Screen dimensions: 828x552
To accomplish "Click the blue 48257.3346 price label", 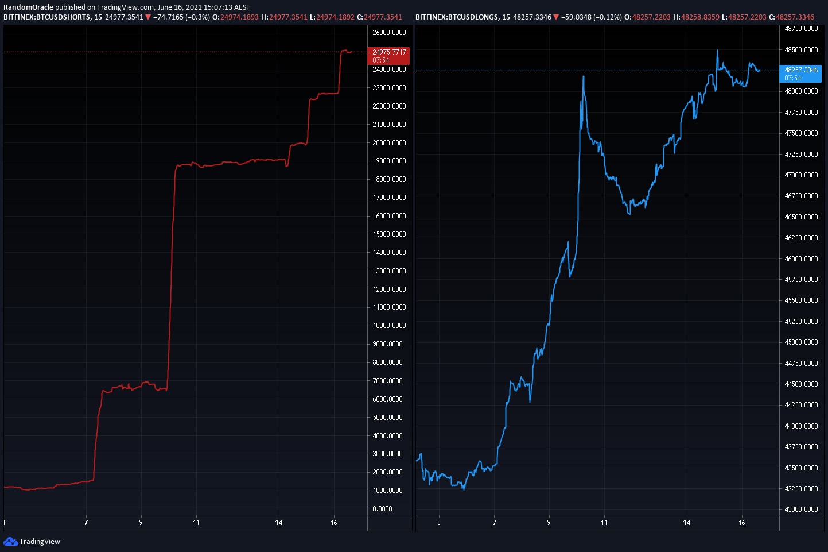I will [x=801, y=74].
